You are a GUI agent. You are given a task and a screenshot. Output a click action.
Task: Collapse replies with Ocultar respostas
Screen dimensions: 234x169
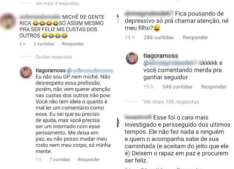[x=54, y=57]
